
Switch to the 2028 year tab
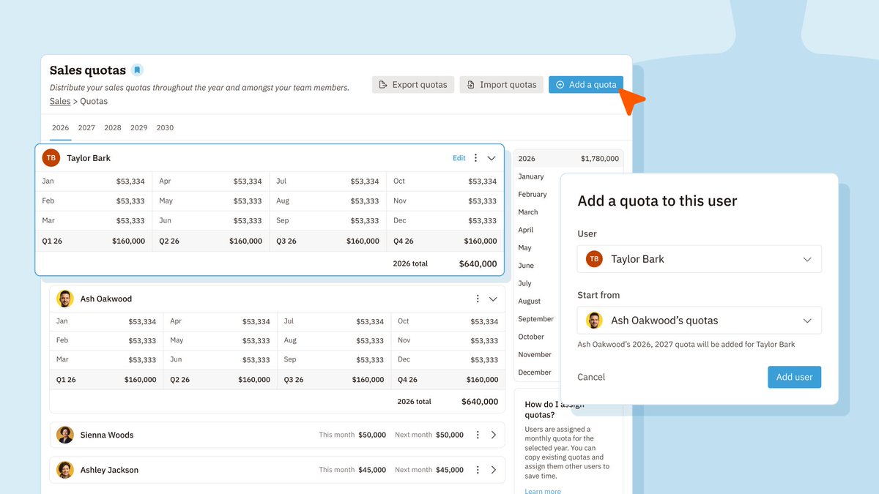113,127
